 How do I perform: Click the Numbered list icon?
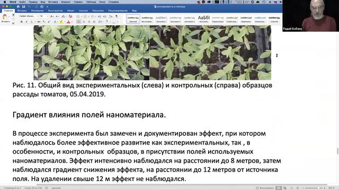point(86,16)
